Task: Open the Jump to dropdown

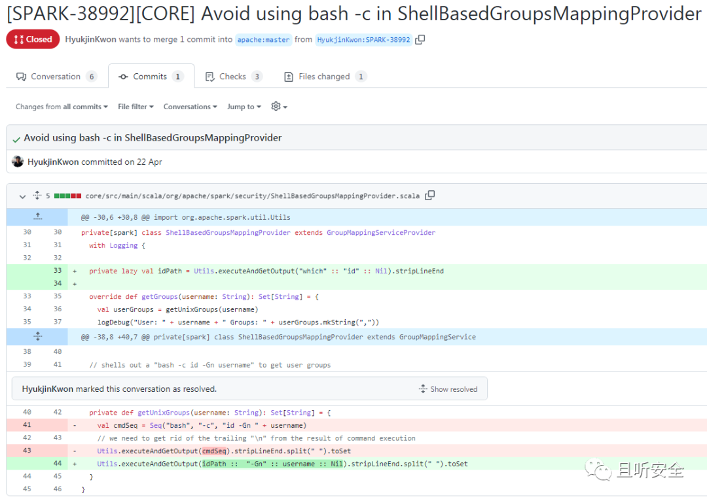Action: (x=244, y=107)
